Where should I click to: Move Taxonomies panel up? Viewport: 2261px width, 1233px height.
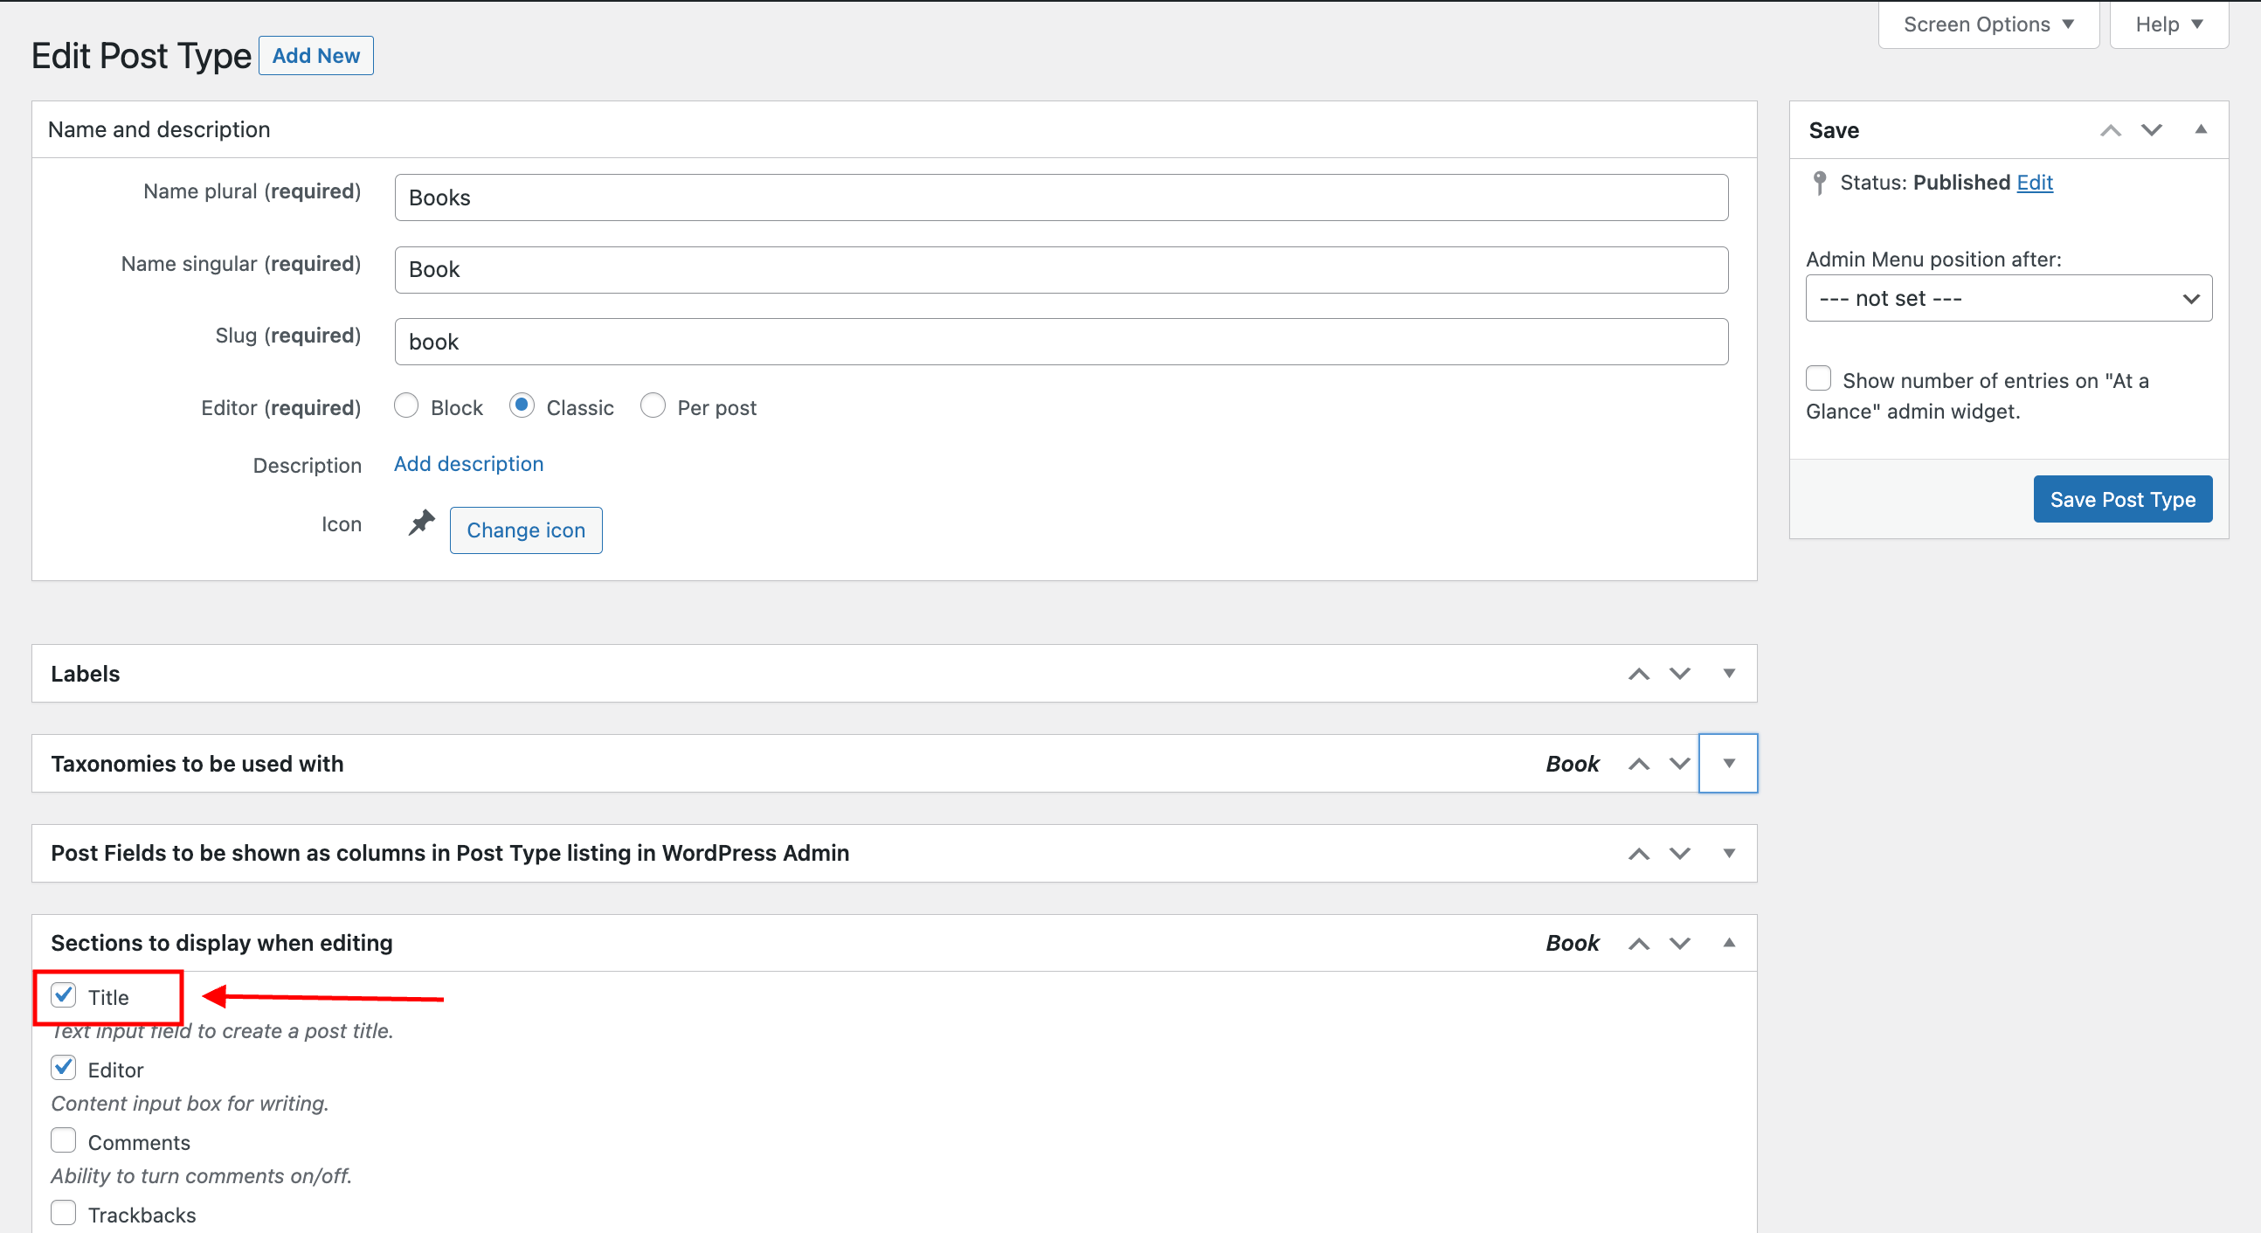[1638, 763]
